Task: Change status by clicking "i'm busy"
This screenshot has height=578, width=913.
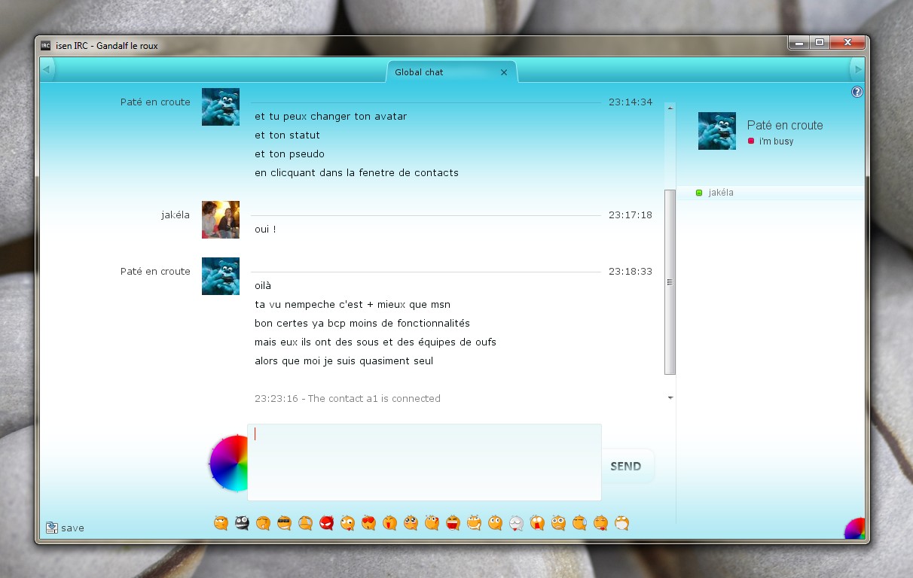Action: click(776, 141)
